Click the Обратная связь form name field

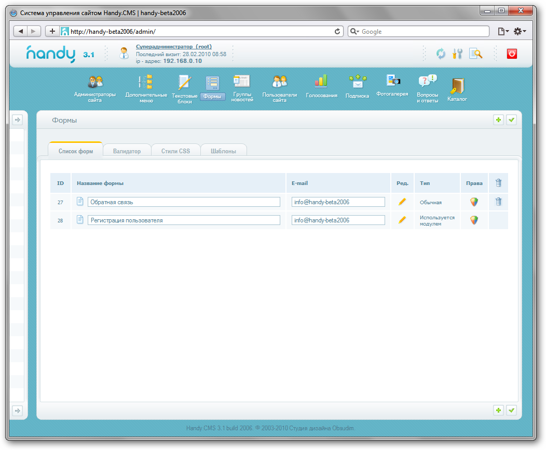tap(184, 202)
